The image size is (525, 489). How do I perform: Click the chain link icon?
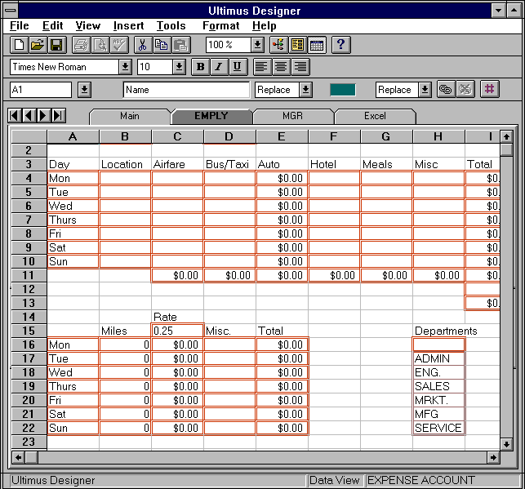click(x=446, y=90)
